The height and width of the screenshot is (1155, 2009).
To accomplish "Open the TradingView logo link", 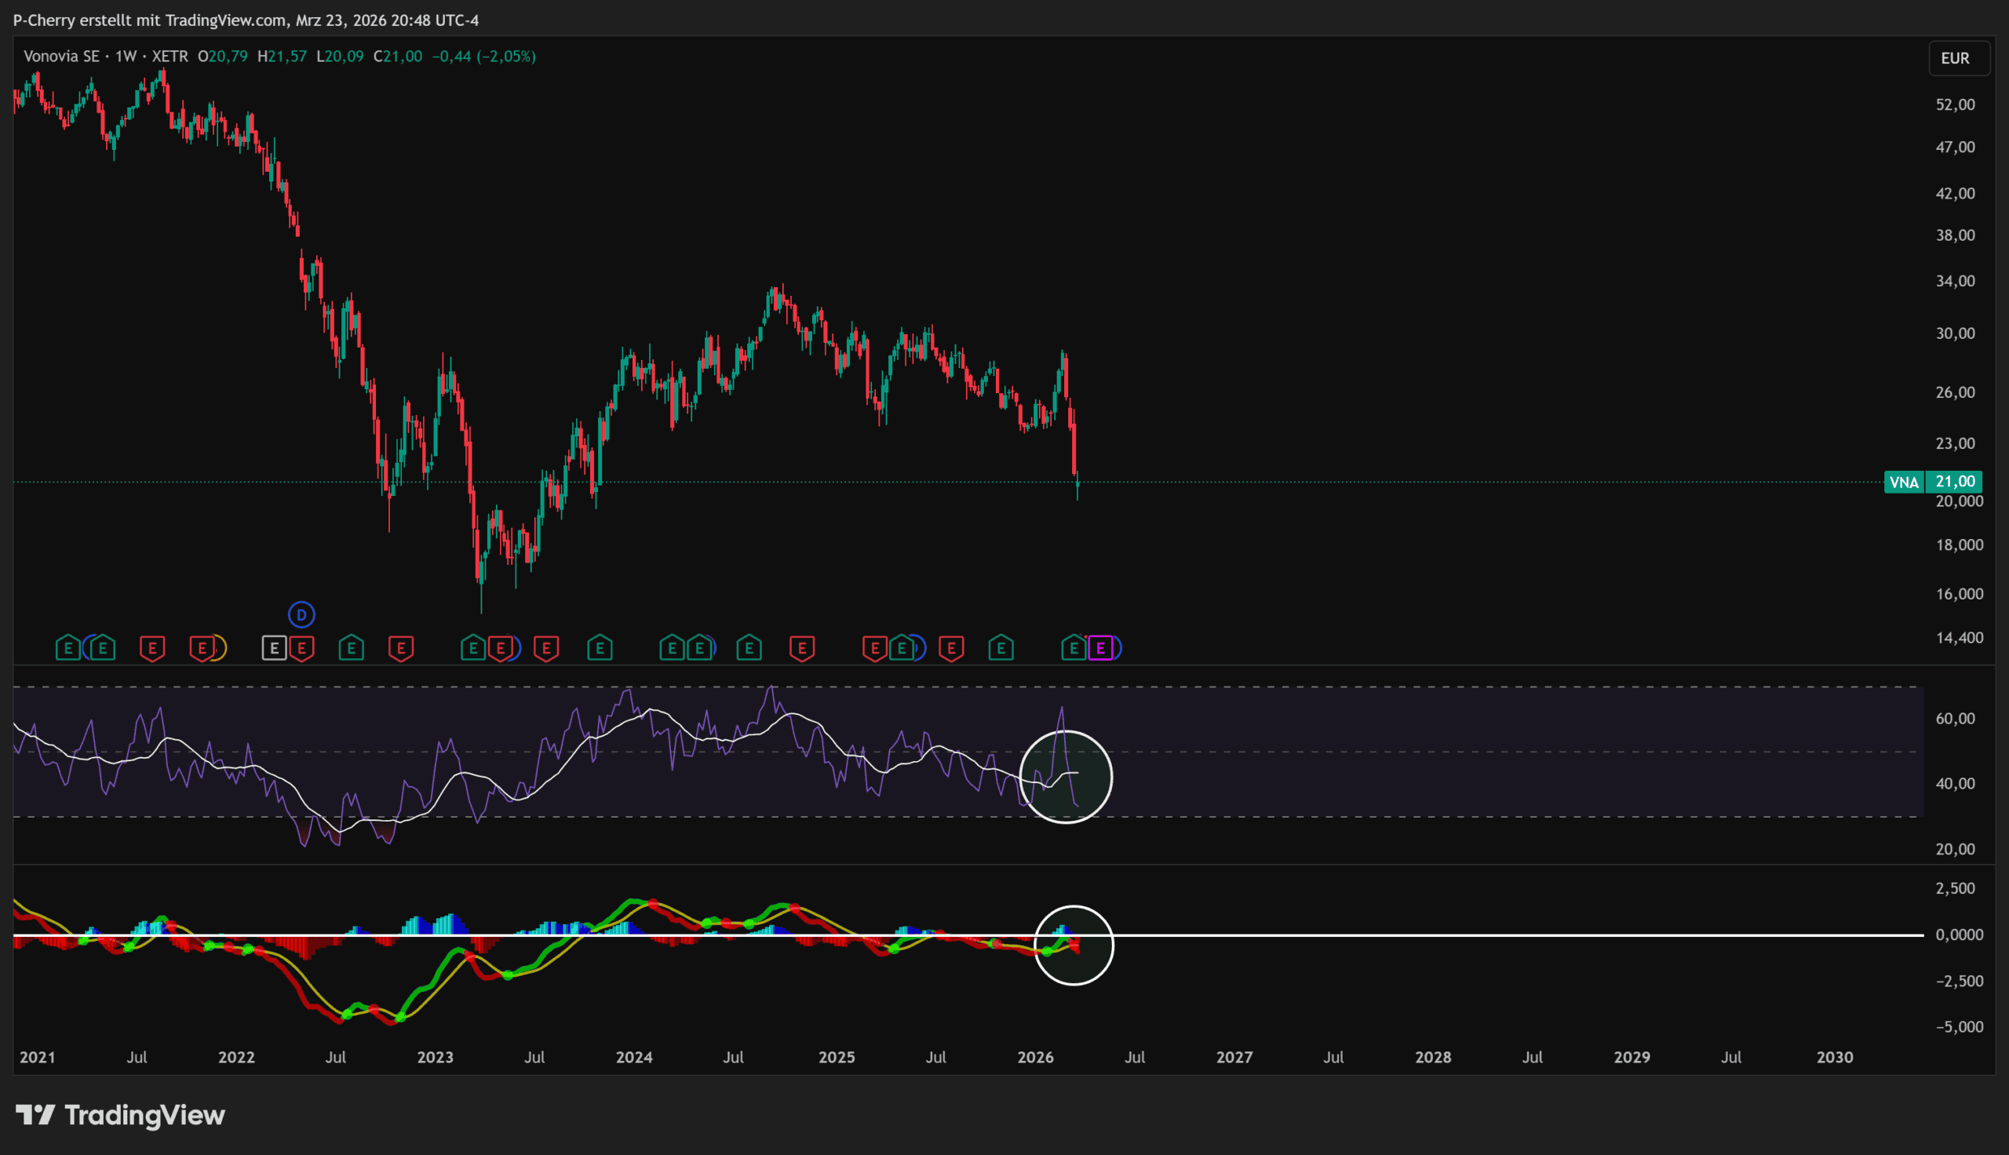I will tap(121, 1115).
